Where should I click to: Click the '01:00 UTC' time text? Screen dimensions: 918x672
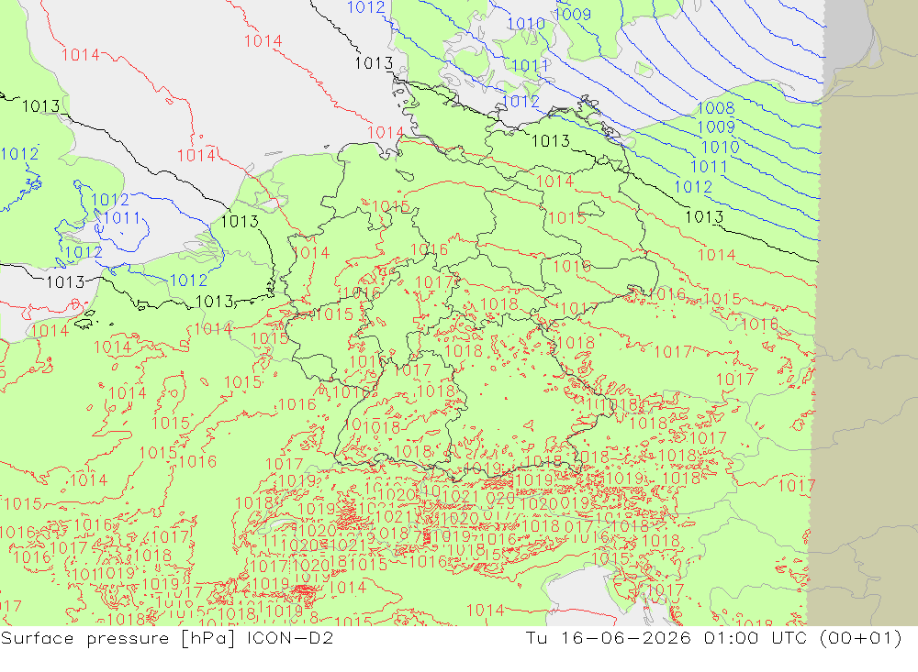pyautogui.click(x=756, y=637)
